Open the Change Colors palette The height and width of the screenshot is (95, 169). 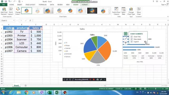pyautogui.click(x=18, y=11)
